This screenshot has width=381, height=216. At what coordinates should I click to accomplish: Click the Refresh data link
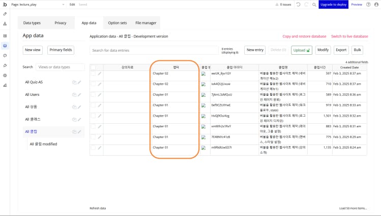(x=98, y=208)
